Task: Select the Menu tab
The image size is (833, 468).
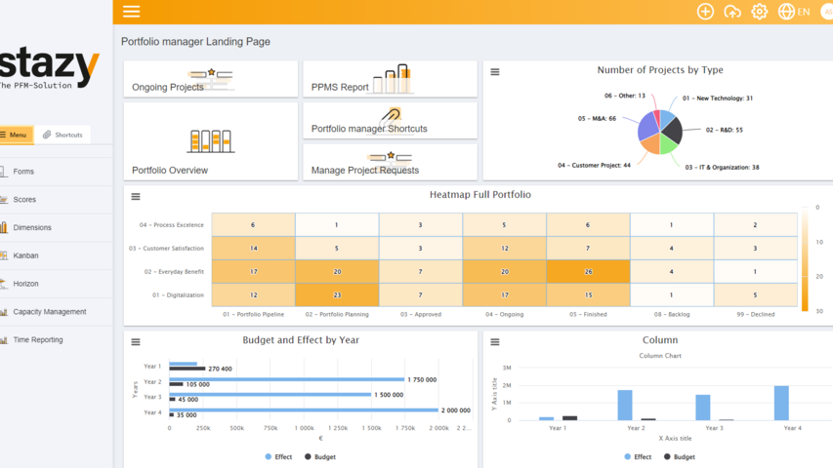Action: click(x=15, y=135)
